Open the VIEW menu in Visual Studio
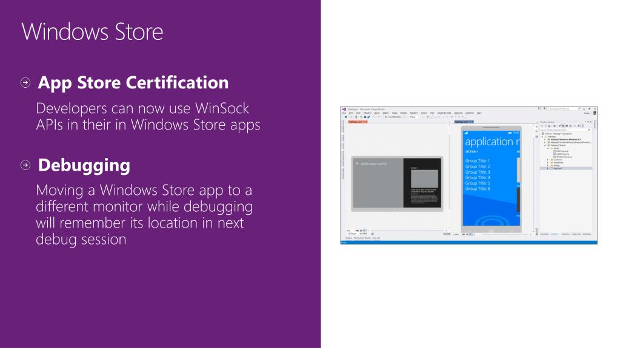The width and height of the screenshot is (620, 348). [x=358, y=113]
